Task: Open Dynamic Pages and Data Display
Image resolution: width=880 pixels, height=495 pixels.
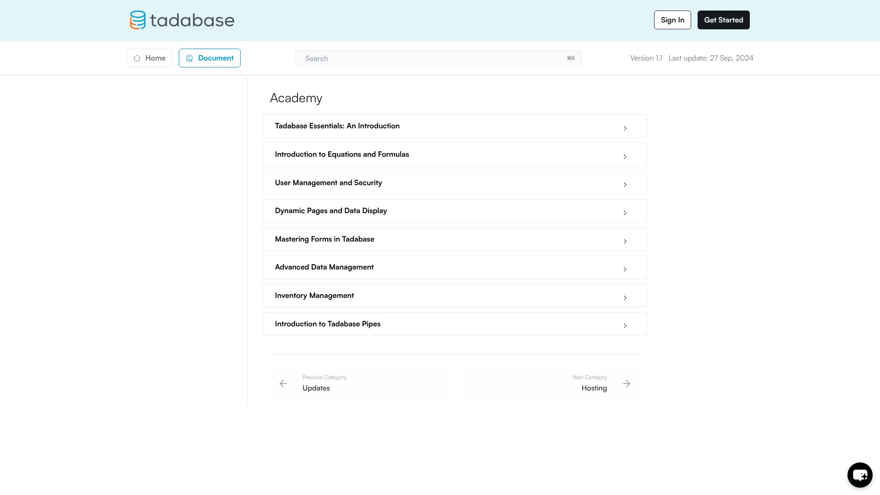Action: (x=455, y=211)
